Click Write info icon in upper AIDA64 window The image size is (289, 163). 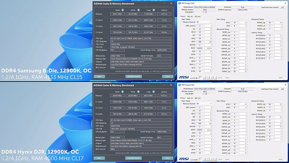pyautogui.click(x=138, y=10)
